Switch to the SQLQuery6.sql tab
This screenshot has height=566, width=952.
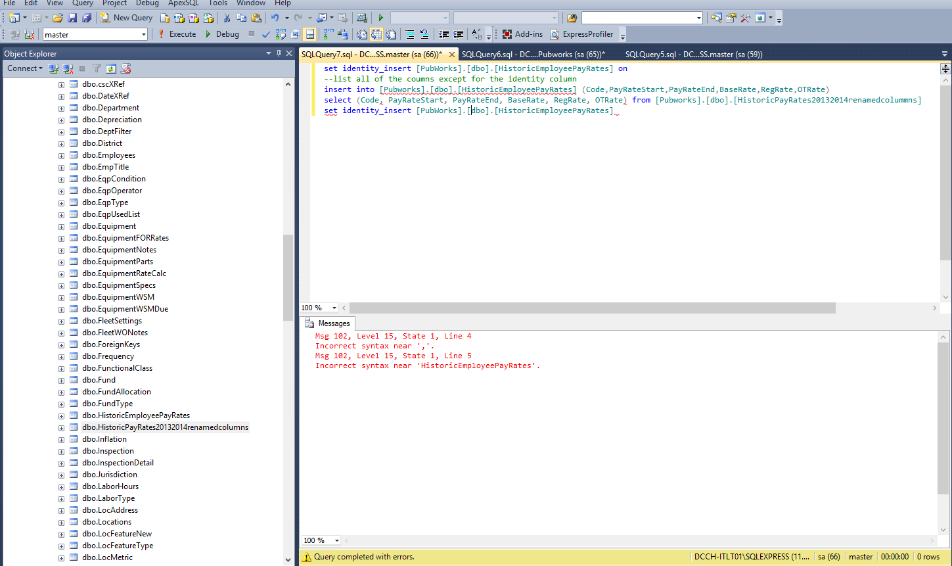tap(533, 55)
